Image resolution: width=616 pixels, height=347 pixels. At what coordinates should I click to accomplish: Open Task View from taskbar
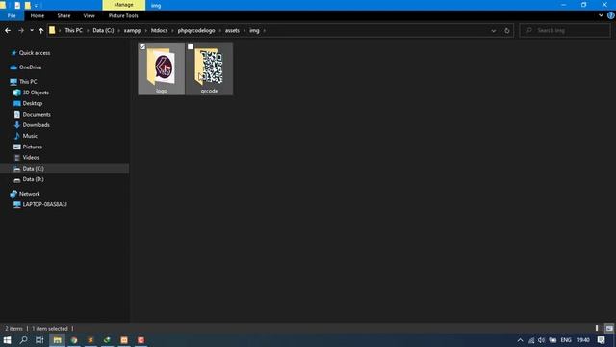(x=39, y=340)
